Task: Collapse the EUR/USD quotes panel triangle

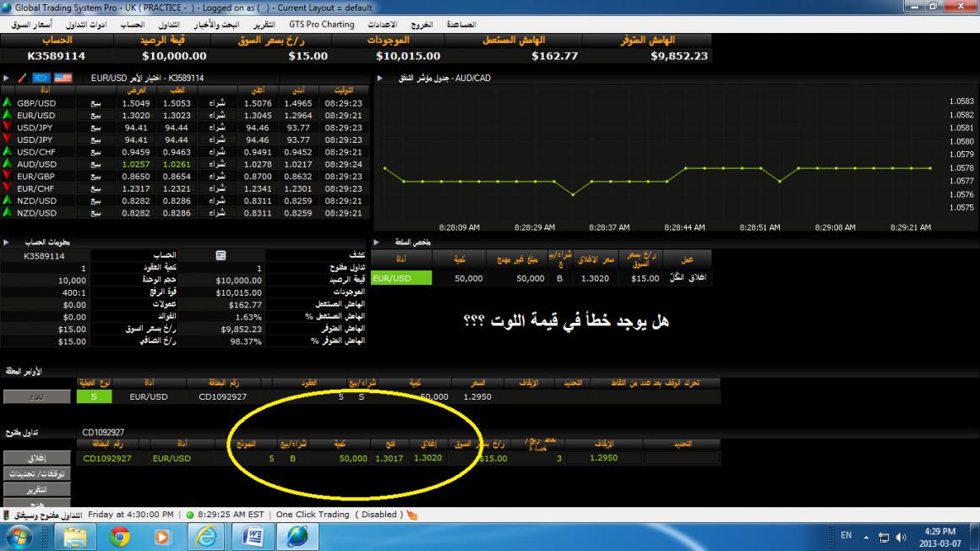Action: point(6,79)
